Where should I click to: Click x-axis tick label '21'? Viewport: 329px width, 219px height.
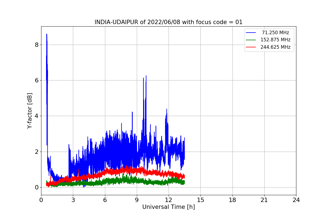(x=264, y=200)
